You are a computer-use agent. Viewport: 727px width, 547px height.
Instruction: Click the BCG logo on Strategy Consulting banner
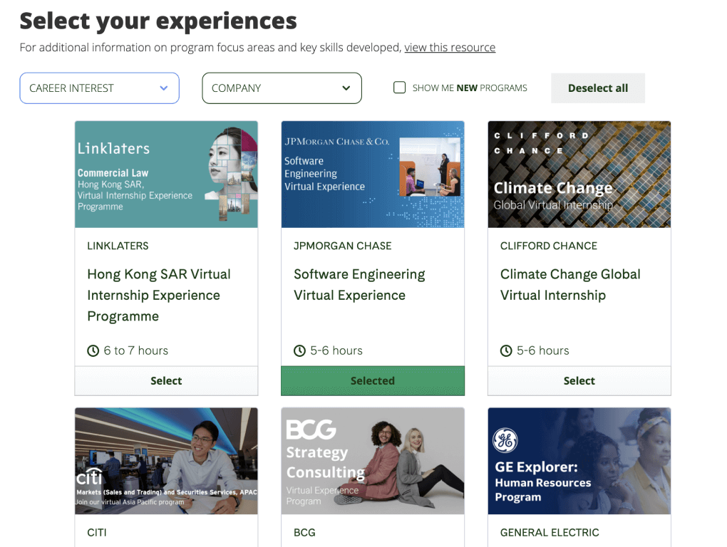pyautogui.click(x=311, y=429)
